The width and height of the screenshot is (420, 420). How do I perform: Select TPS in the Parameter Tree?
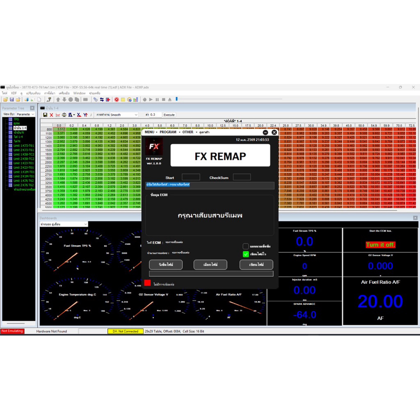[16, 119]
